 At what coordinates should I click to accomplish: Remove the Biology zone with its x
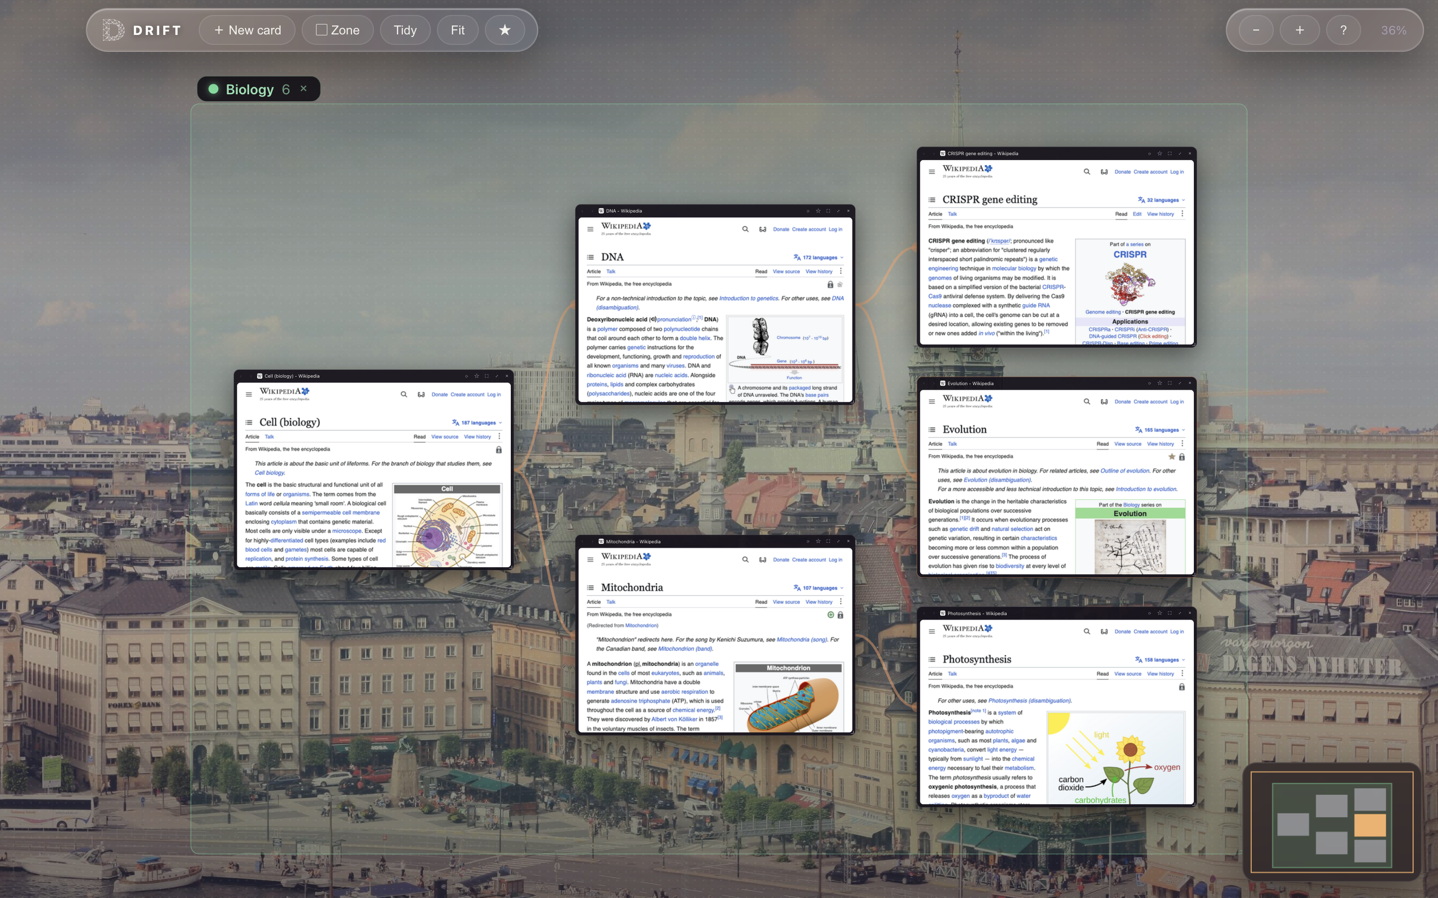coord(304,88)
